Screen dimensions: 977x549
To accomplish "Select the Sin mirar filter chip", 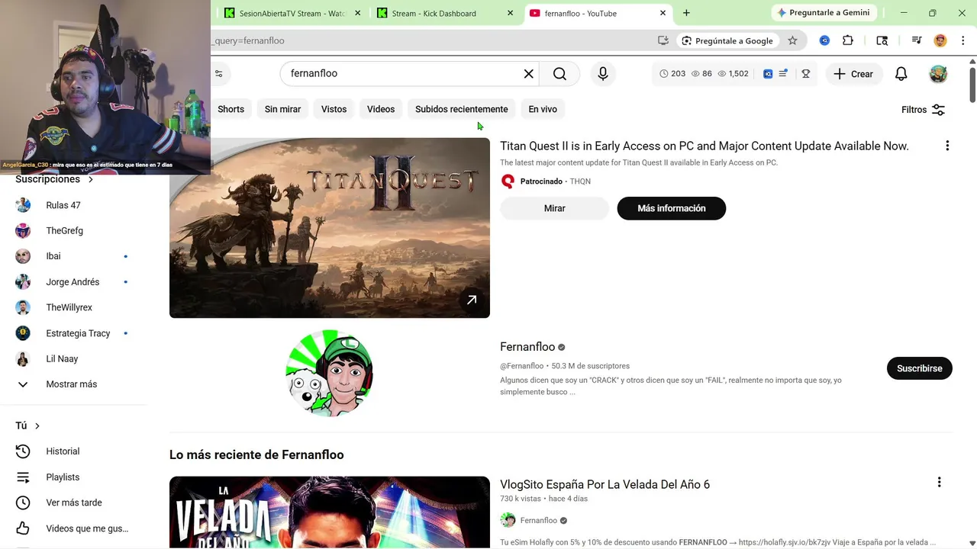I will 282,109.
